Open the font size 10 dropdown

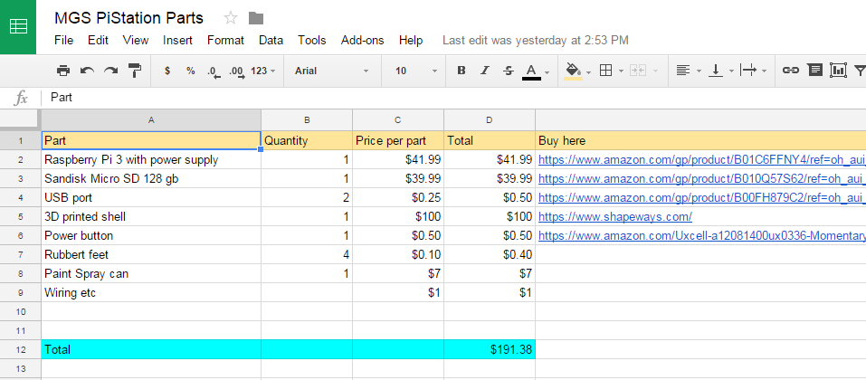(416, 71)
